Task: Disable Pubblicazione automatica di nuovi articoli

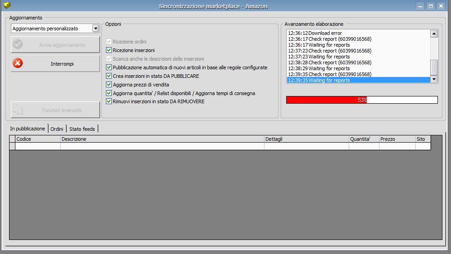Action: click(x=109, y=67)
